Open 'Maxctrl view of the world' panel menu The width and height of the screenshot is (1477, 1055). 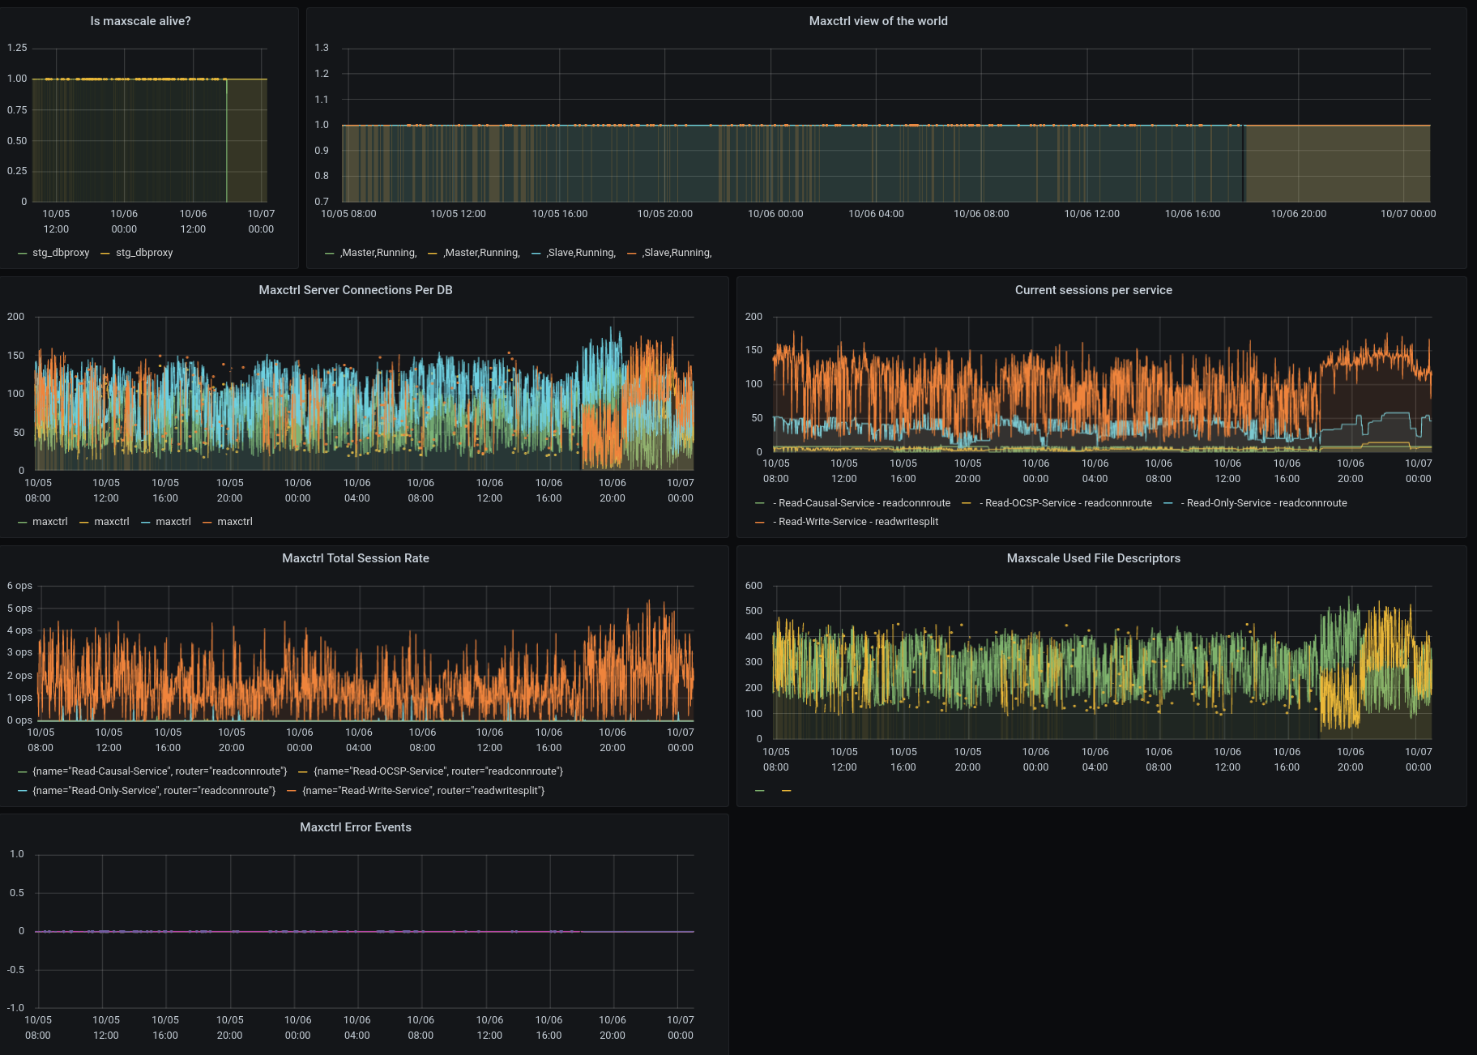click(877, 21)
